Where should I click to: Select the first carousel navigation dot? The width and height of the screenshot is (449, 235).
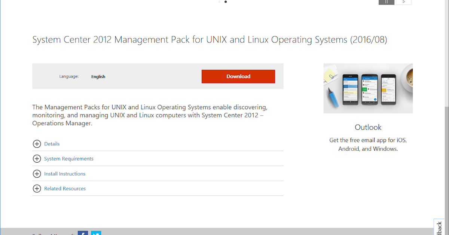(x=219, y=2)
